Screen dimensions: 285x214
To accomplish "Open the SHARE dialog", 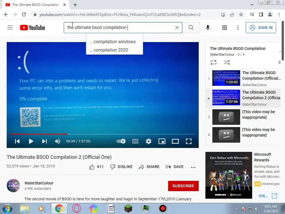I will 149,167.
